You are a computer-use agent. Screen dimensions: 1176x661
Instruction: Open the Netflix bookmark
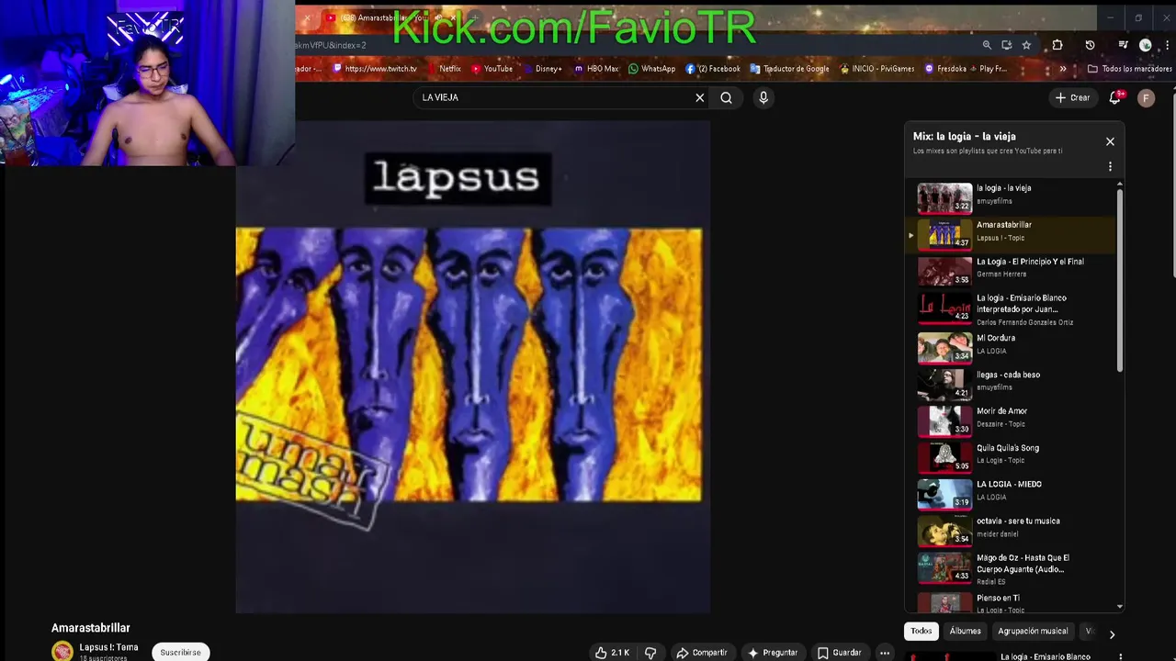(x=443, y=69)
